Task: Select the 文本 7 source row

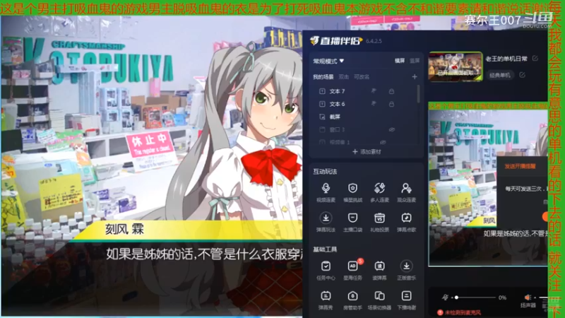Action: point(365,91)
